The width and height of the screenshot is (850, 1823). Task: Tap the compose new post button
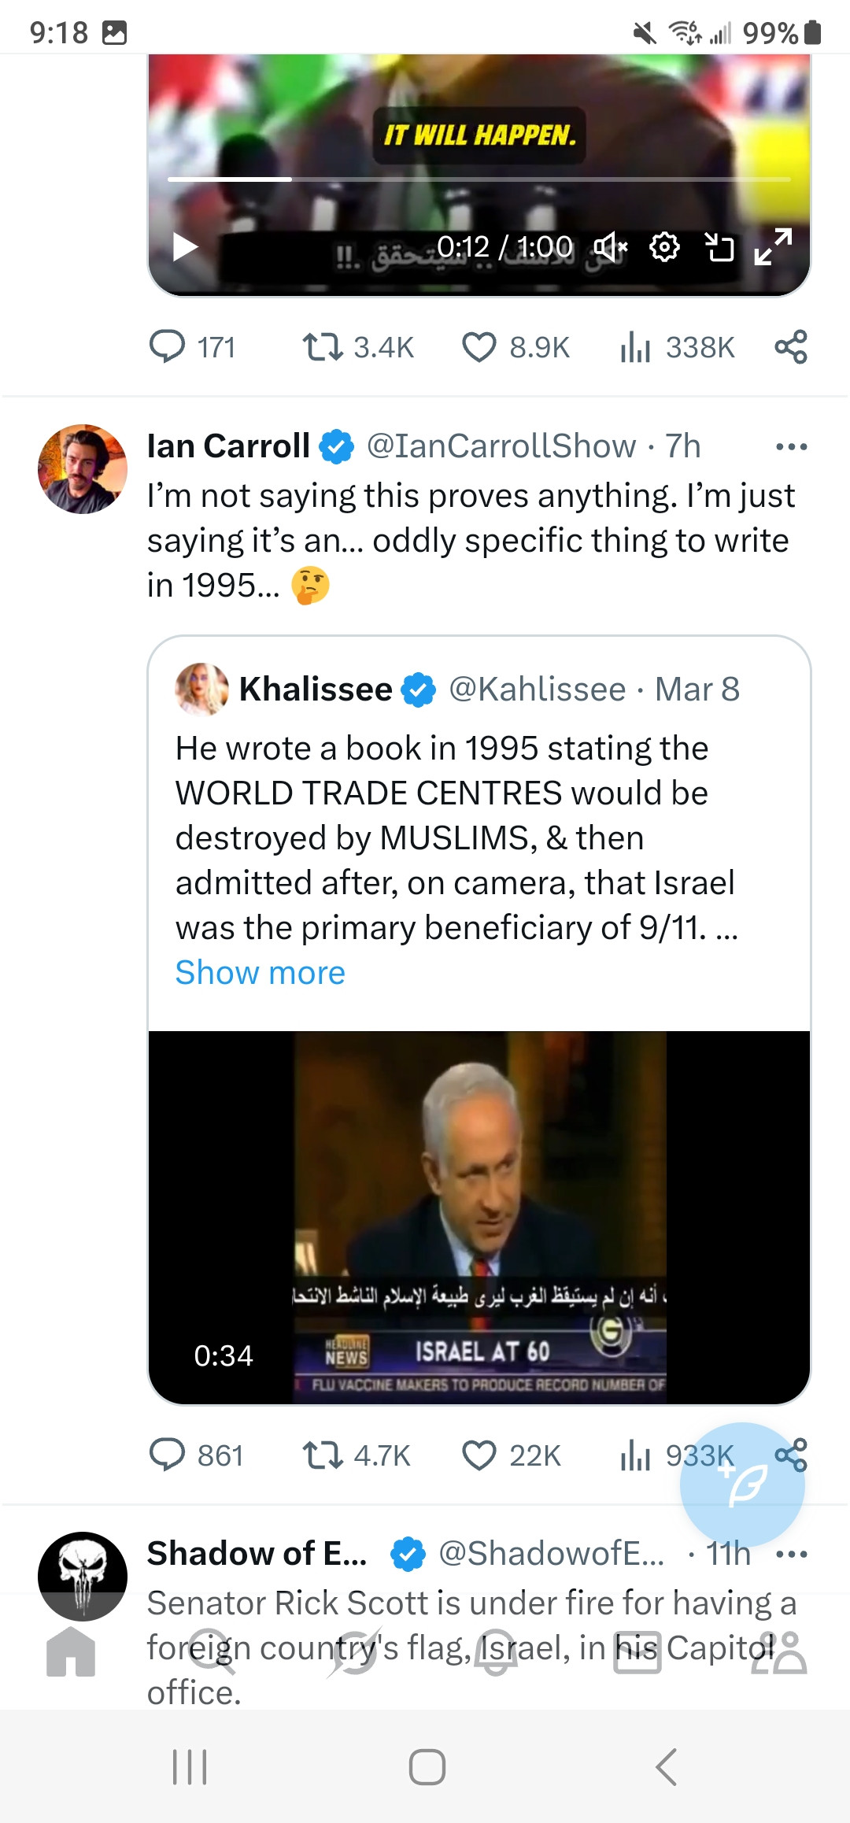[742, 1485]
